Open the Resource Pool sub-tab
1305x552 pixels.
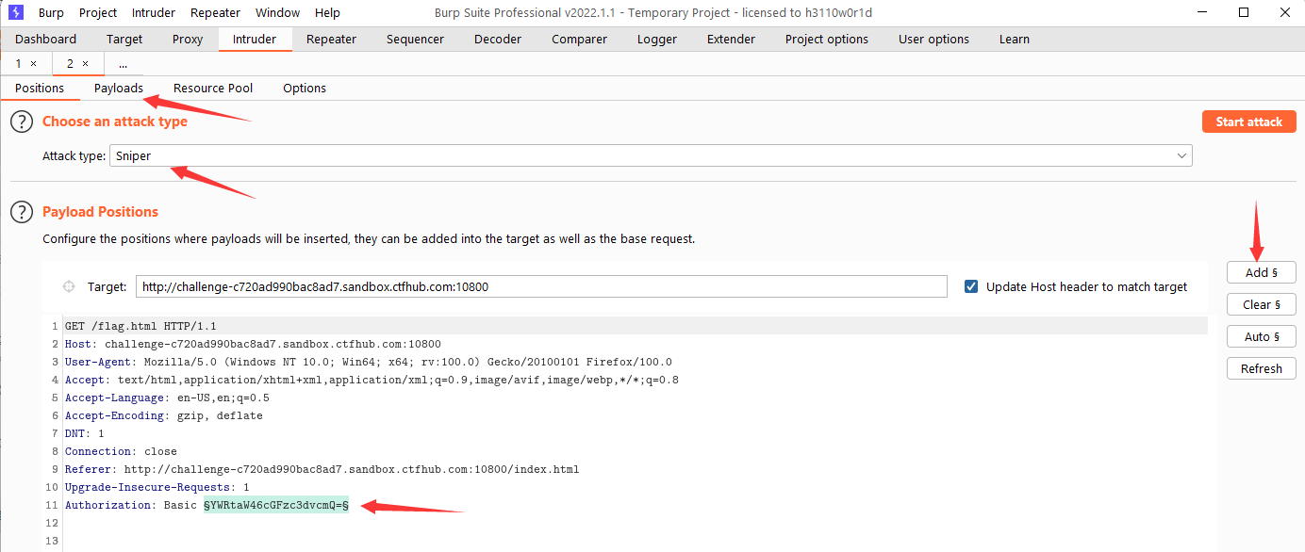(x=213, y=88)
